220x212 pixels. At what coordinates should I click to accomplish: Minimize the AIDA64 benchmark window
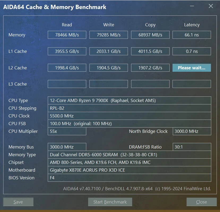[x=192, y=6]
